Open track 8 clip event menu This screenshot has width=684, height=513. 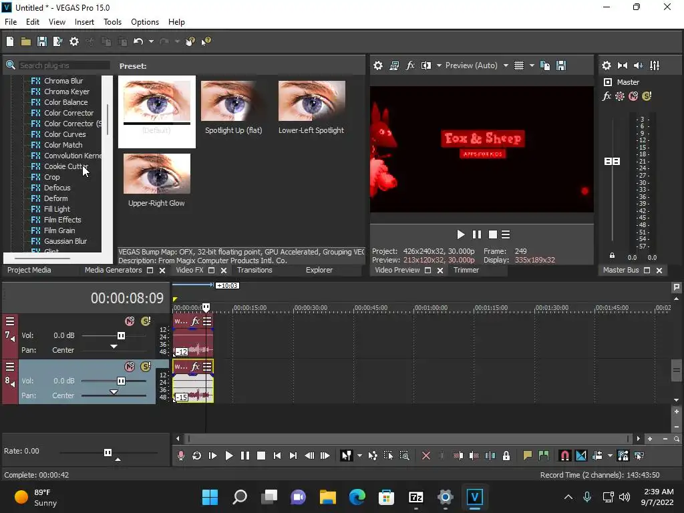[x=207, y=367]
